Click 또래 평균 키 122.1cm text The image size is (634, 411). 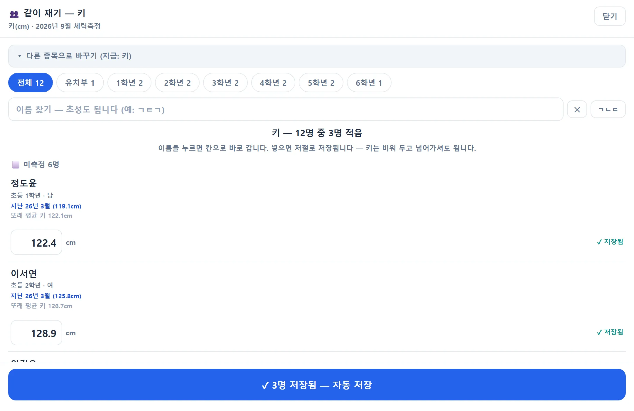click(x=42, y=216)
